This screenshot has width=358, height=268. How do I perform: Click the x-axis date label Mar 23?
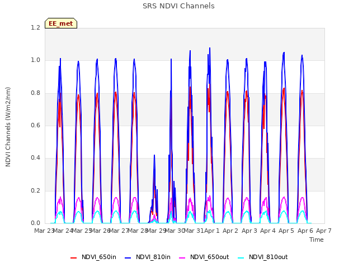coord(44,231)
